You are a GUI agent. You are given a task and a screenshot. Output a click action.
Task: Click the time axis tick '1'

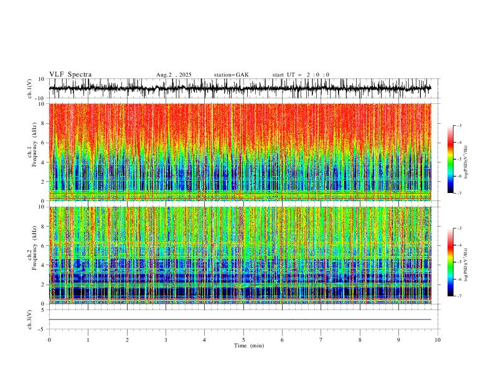[x=88, y=340]
